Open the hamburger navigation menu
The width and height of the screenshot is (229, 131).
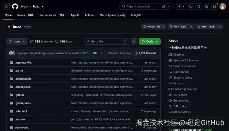click(x=6, y=6)
